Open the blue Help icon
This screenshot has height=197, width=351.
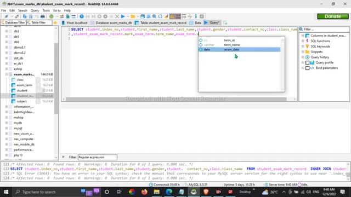(x=82, y=16)
